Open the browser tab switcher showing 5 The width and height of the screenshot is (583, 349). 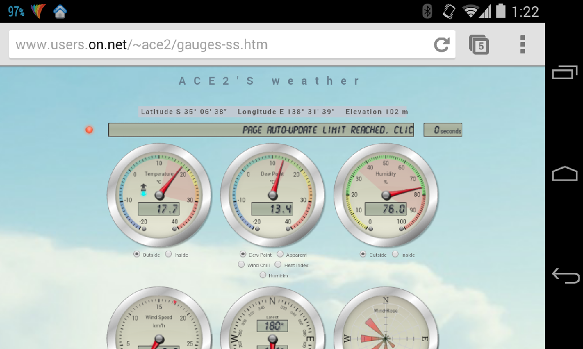(x=479, y=44)
